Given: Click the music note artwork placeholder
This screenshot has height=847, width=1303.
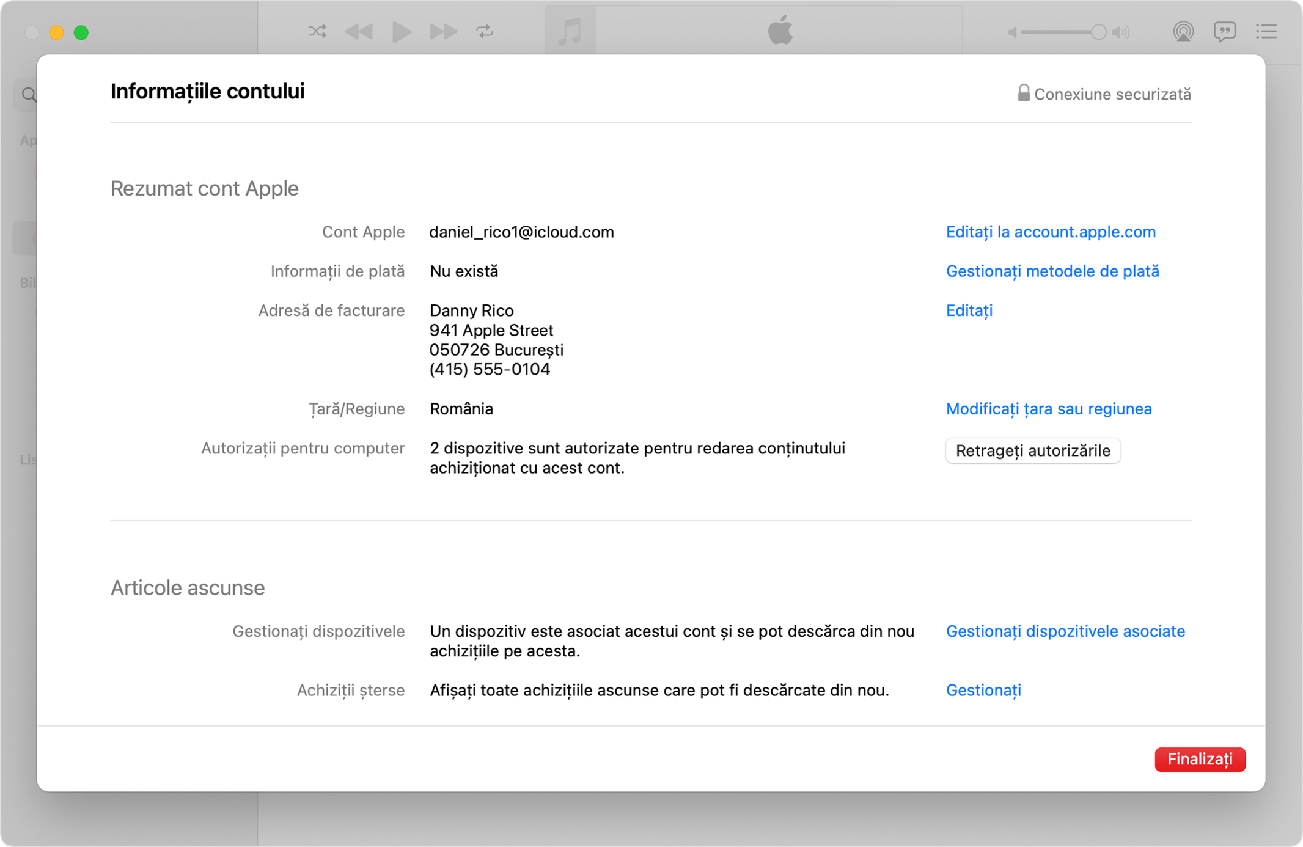Looking at the screenshot, I should pyautogui.click(x=570, y=31).
